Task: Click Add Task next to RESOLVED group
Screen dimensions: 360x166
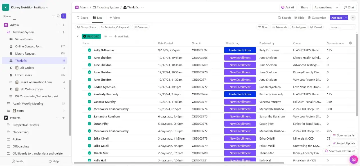Action: coord(121,36)
